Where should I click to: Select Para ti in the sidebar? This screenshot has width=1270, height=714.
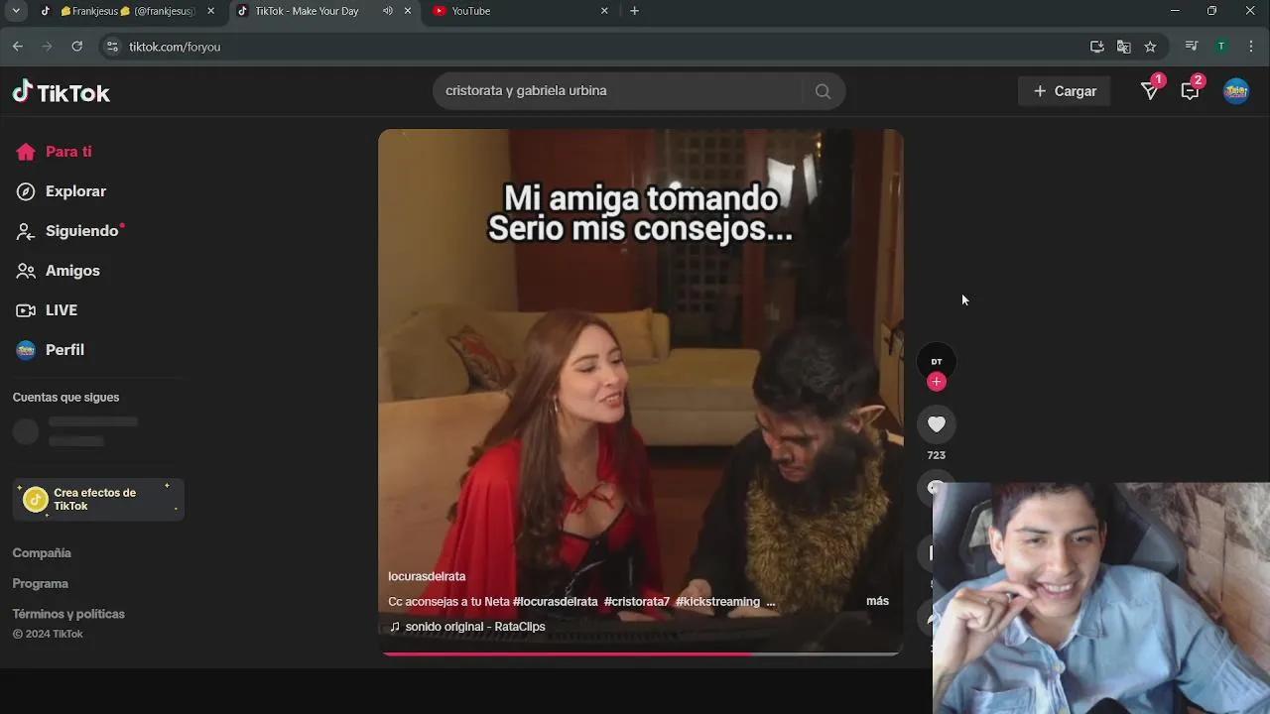click(x=67, y=151)
